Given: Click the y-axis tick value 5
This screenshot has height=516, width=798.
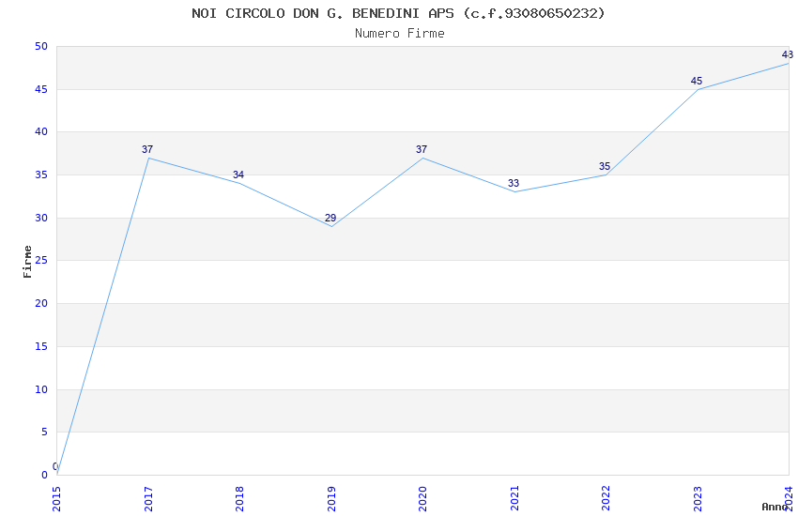Looking at the screenshot, I should 44,433.
